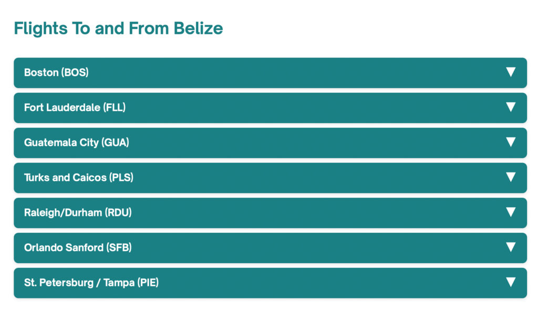This screenshot has height=312, width=538.
Task: Click the arrow icon for St. Petersburg / Tampa
Action: point(511,282)
